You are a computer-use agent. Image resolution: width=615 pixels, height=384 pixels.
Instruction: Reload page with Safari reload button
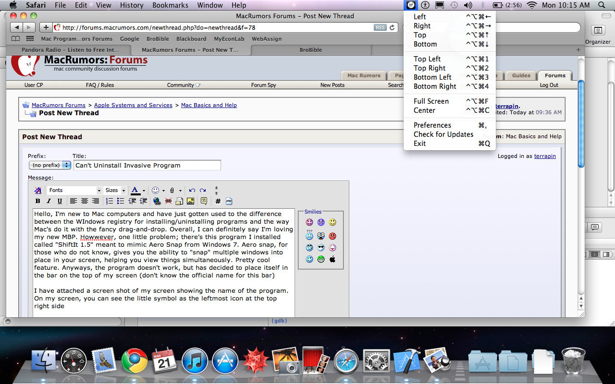(x=392, y=27)
